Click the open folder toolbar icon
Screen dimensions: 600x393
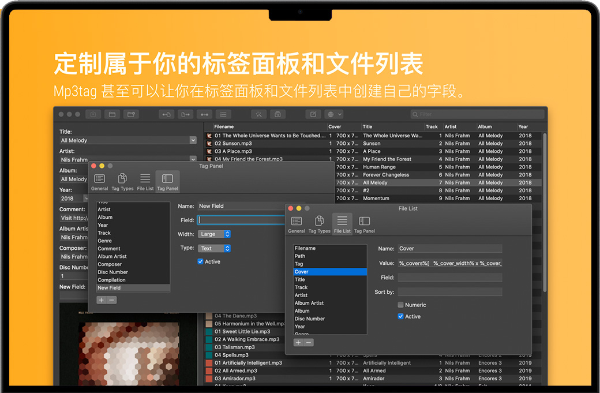coord(112,114)
